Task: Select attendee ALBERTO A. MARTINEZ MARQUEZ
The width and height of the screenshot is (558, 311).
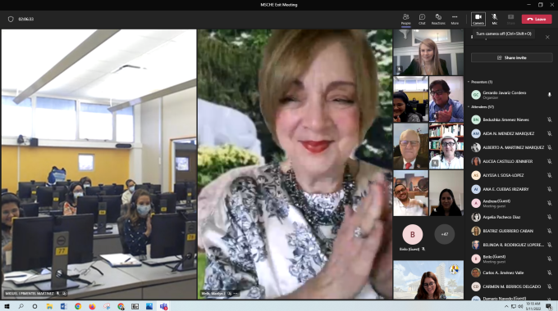Action: [x=511, y=147]
